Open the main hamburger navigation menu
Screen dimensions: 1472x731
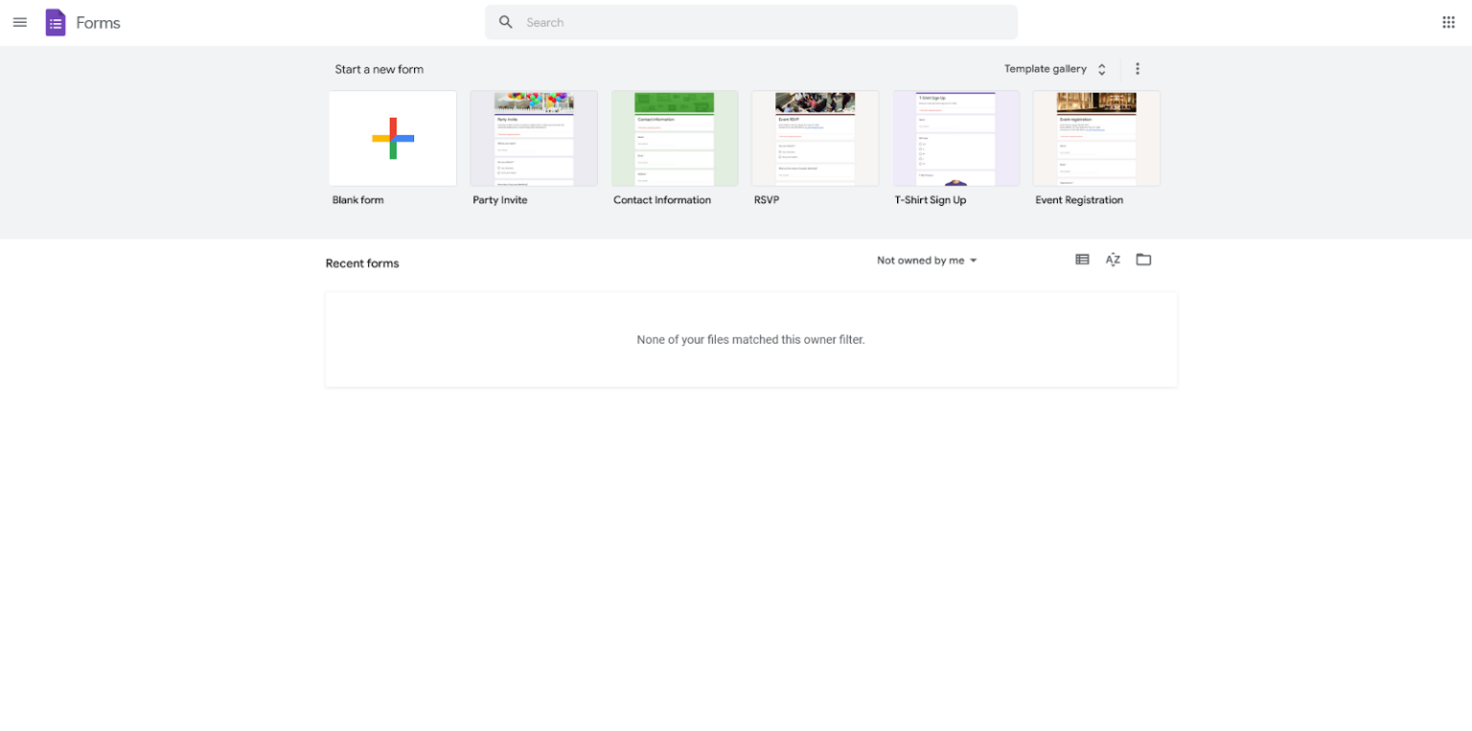(x=19, y=21)
